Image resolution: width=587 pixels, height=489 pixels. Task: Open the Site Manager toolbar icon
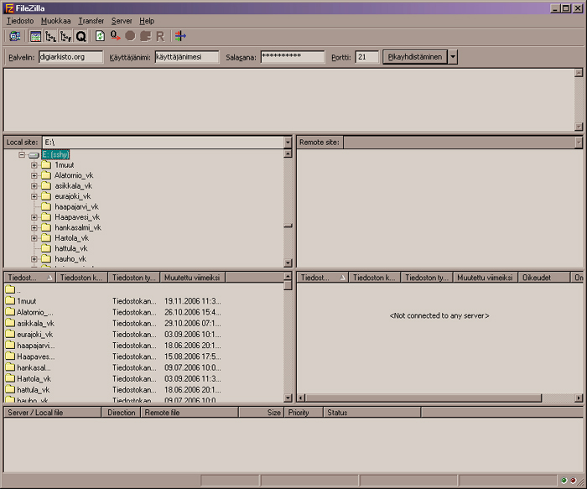pyautogui.click(x=15, y=36)
